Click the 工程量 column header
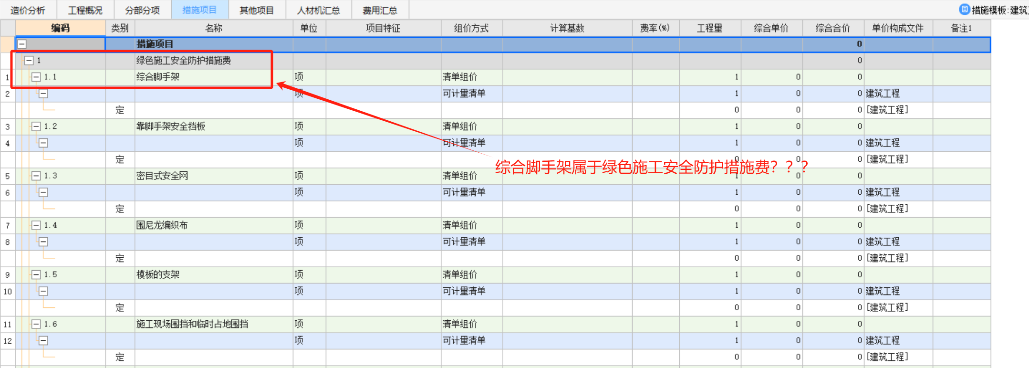The image size is (1029, 368). pyautogui.click(x=710, y=28)
